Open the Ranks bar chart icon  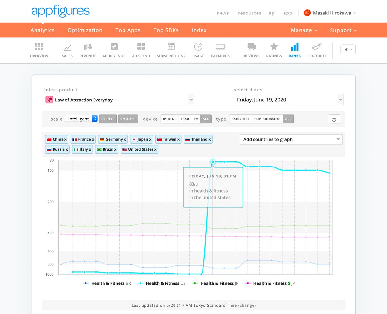click(x=294, y=47)
